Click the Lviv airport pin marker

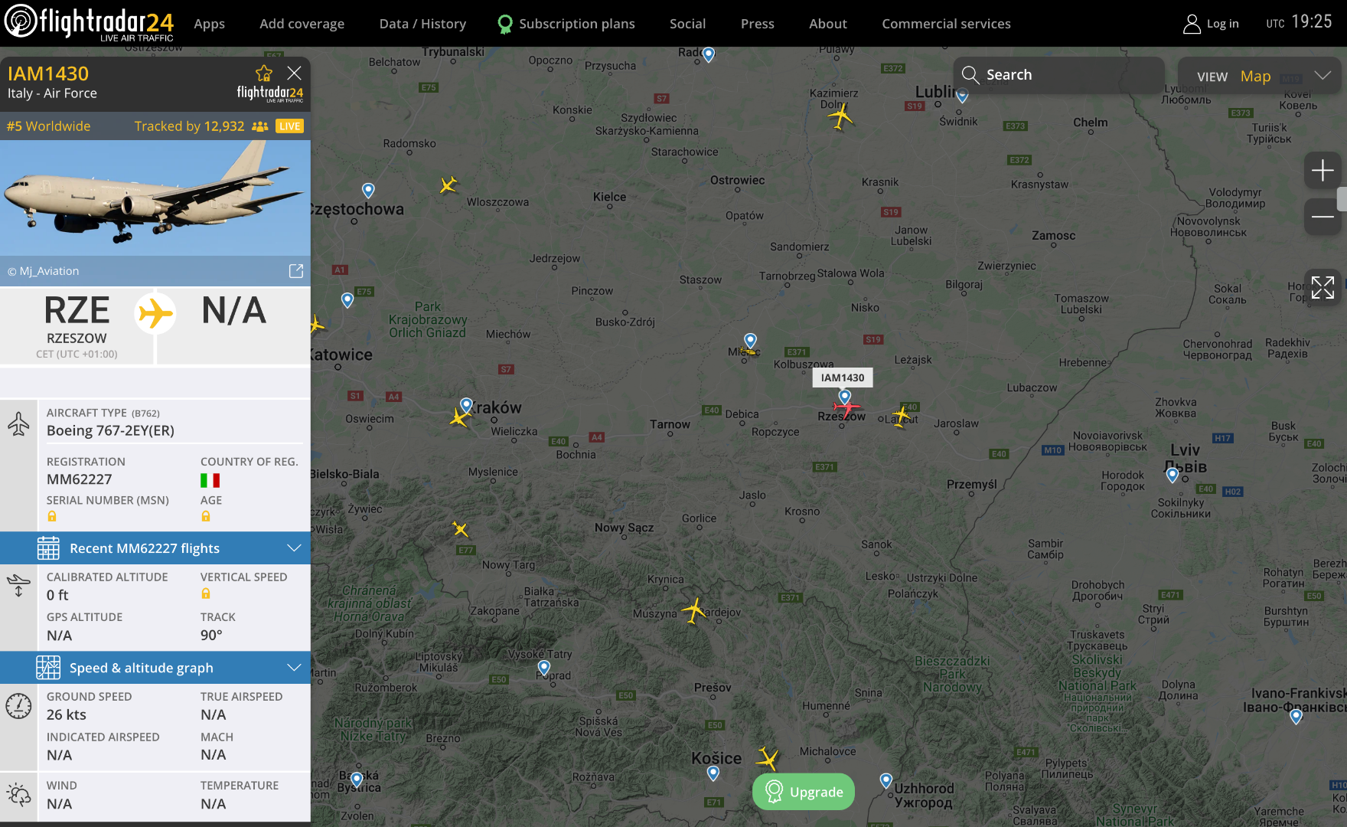(x=1172, y=476)
